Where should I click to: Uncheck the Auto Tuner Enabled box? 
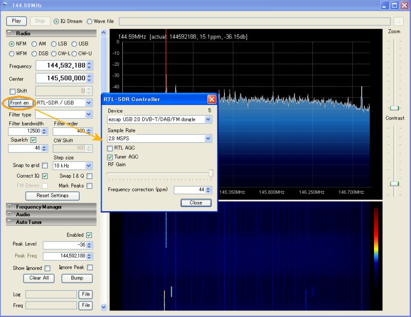click(x=89, y=235)
